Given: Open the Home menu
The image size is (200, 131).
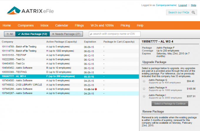Looking at the screenshot, I should [x=7, y=25].
